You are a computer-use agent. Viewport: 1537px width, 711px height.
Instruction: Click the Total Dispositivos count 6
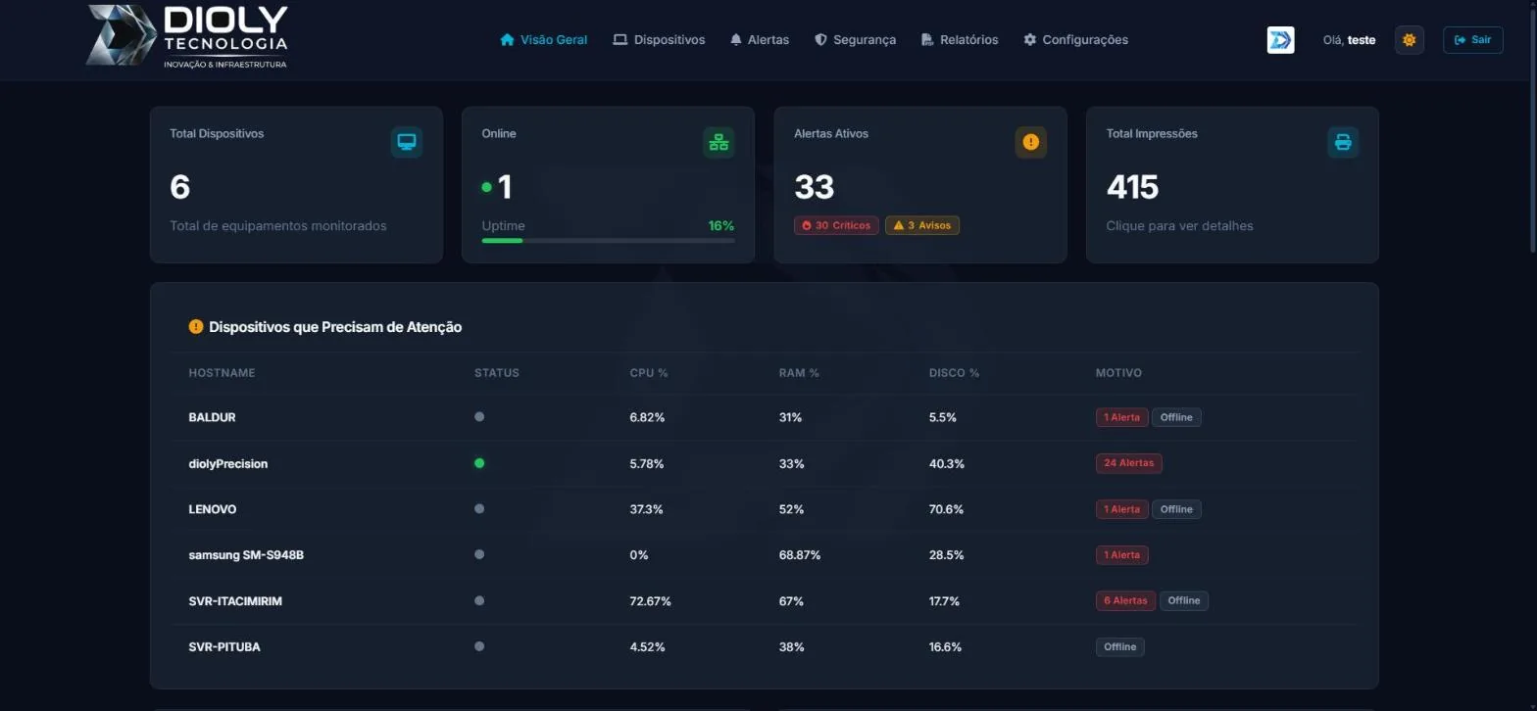click(x=179, y=187)
